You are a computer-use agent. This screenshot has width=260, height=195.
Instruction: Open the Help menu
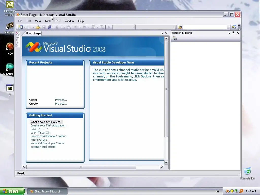click(81, 21)
